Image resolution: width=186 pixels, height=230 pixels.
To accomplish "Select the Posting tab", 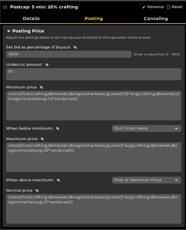I will point(94,19).
